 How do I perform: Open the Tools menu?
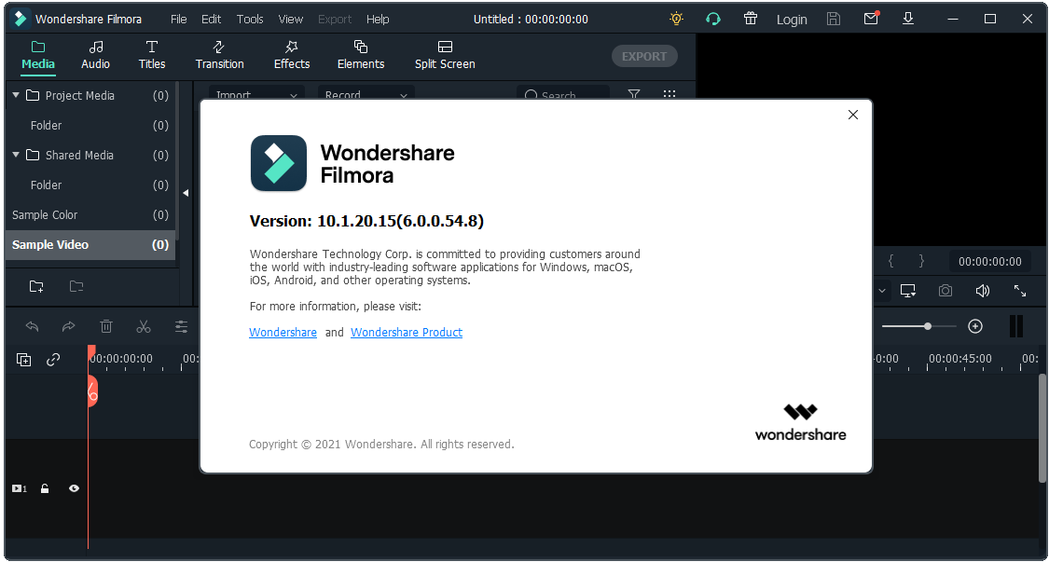(250, 20)
